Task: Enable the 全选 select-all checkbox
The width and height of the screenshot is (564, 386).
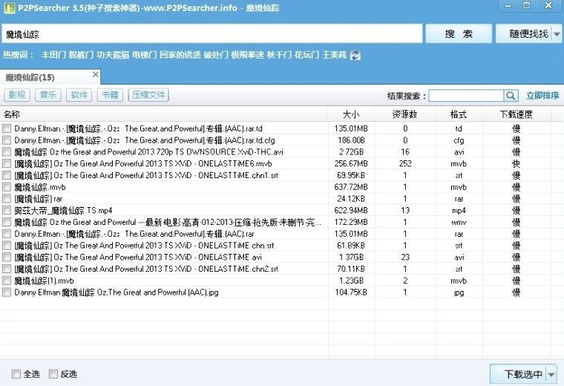Action: click(16, 374)
